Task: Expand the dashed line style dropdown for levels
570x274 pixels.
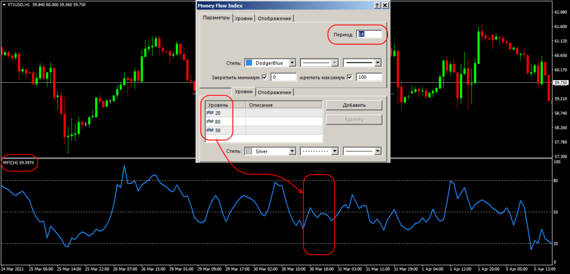Action: point(335,151)
